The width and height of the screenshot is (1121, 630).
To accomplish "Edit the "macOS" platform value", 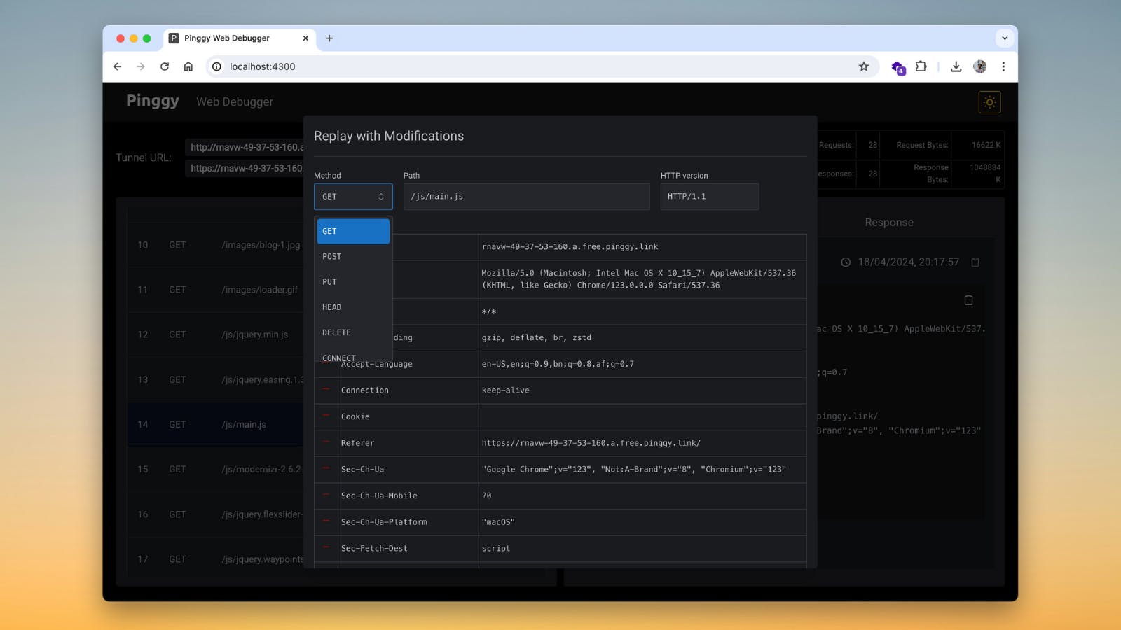I will 642,522.
